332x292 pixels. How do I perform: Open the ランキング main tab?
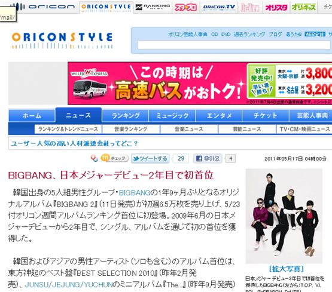tap(126, 116)
